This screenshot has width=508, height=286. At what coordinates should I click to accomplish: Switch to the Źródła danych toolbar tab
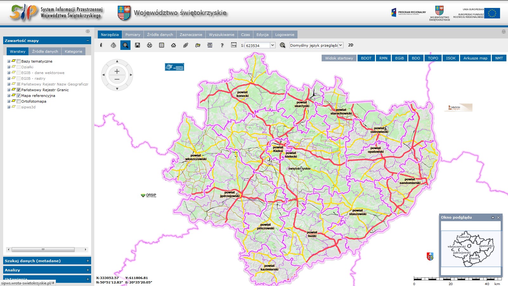[160, 35]
